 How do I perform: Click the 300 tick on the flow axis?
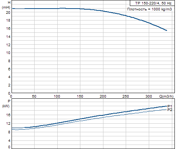148,96
